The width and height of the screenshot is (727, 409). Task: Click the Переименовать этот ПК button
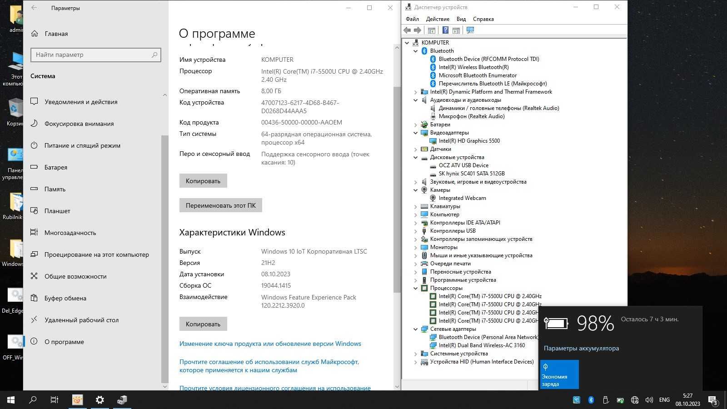[x=220, y=205]
